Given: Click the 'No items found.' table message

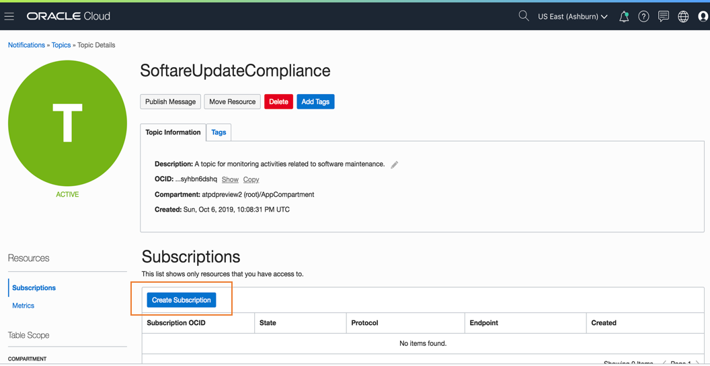Looking at the screenshot, I should 423,343.
